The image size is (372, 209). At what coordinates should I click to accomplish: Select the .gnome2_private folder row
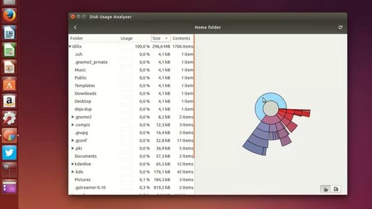tap(131, 62)
